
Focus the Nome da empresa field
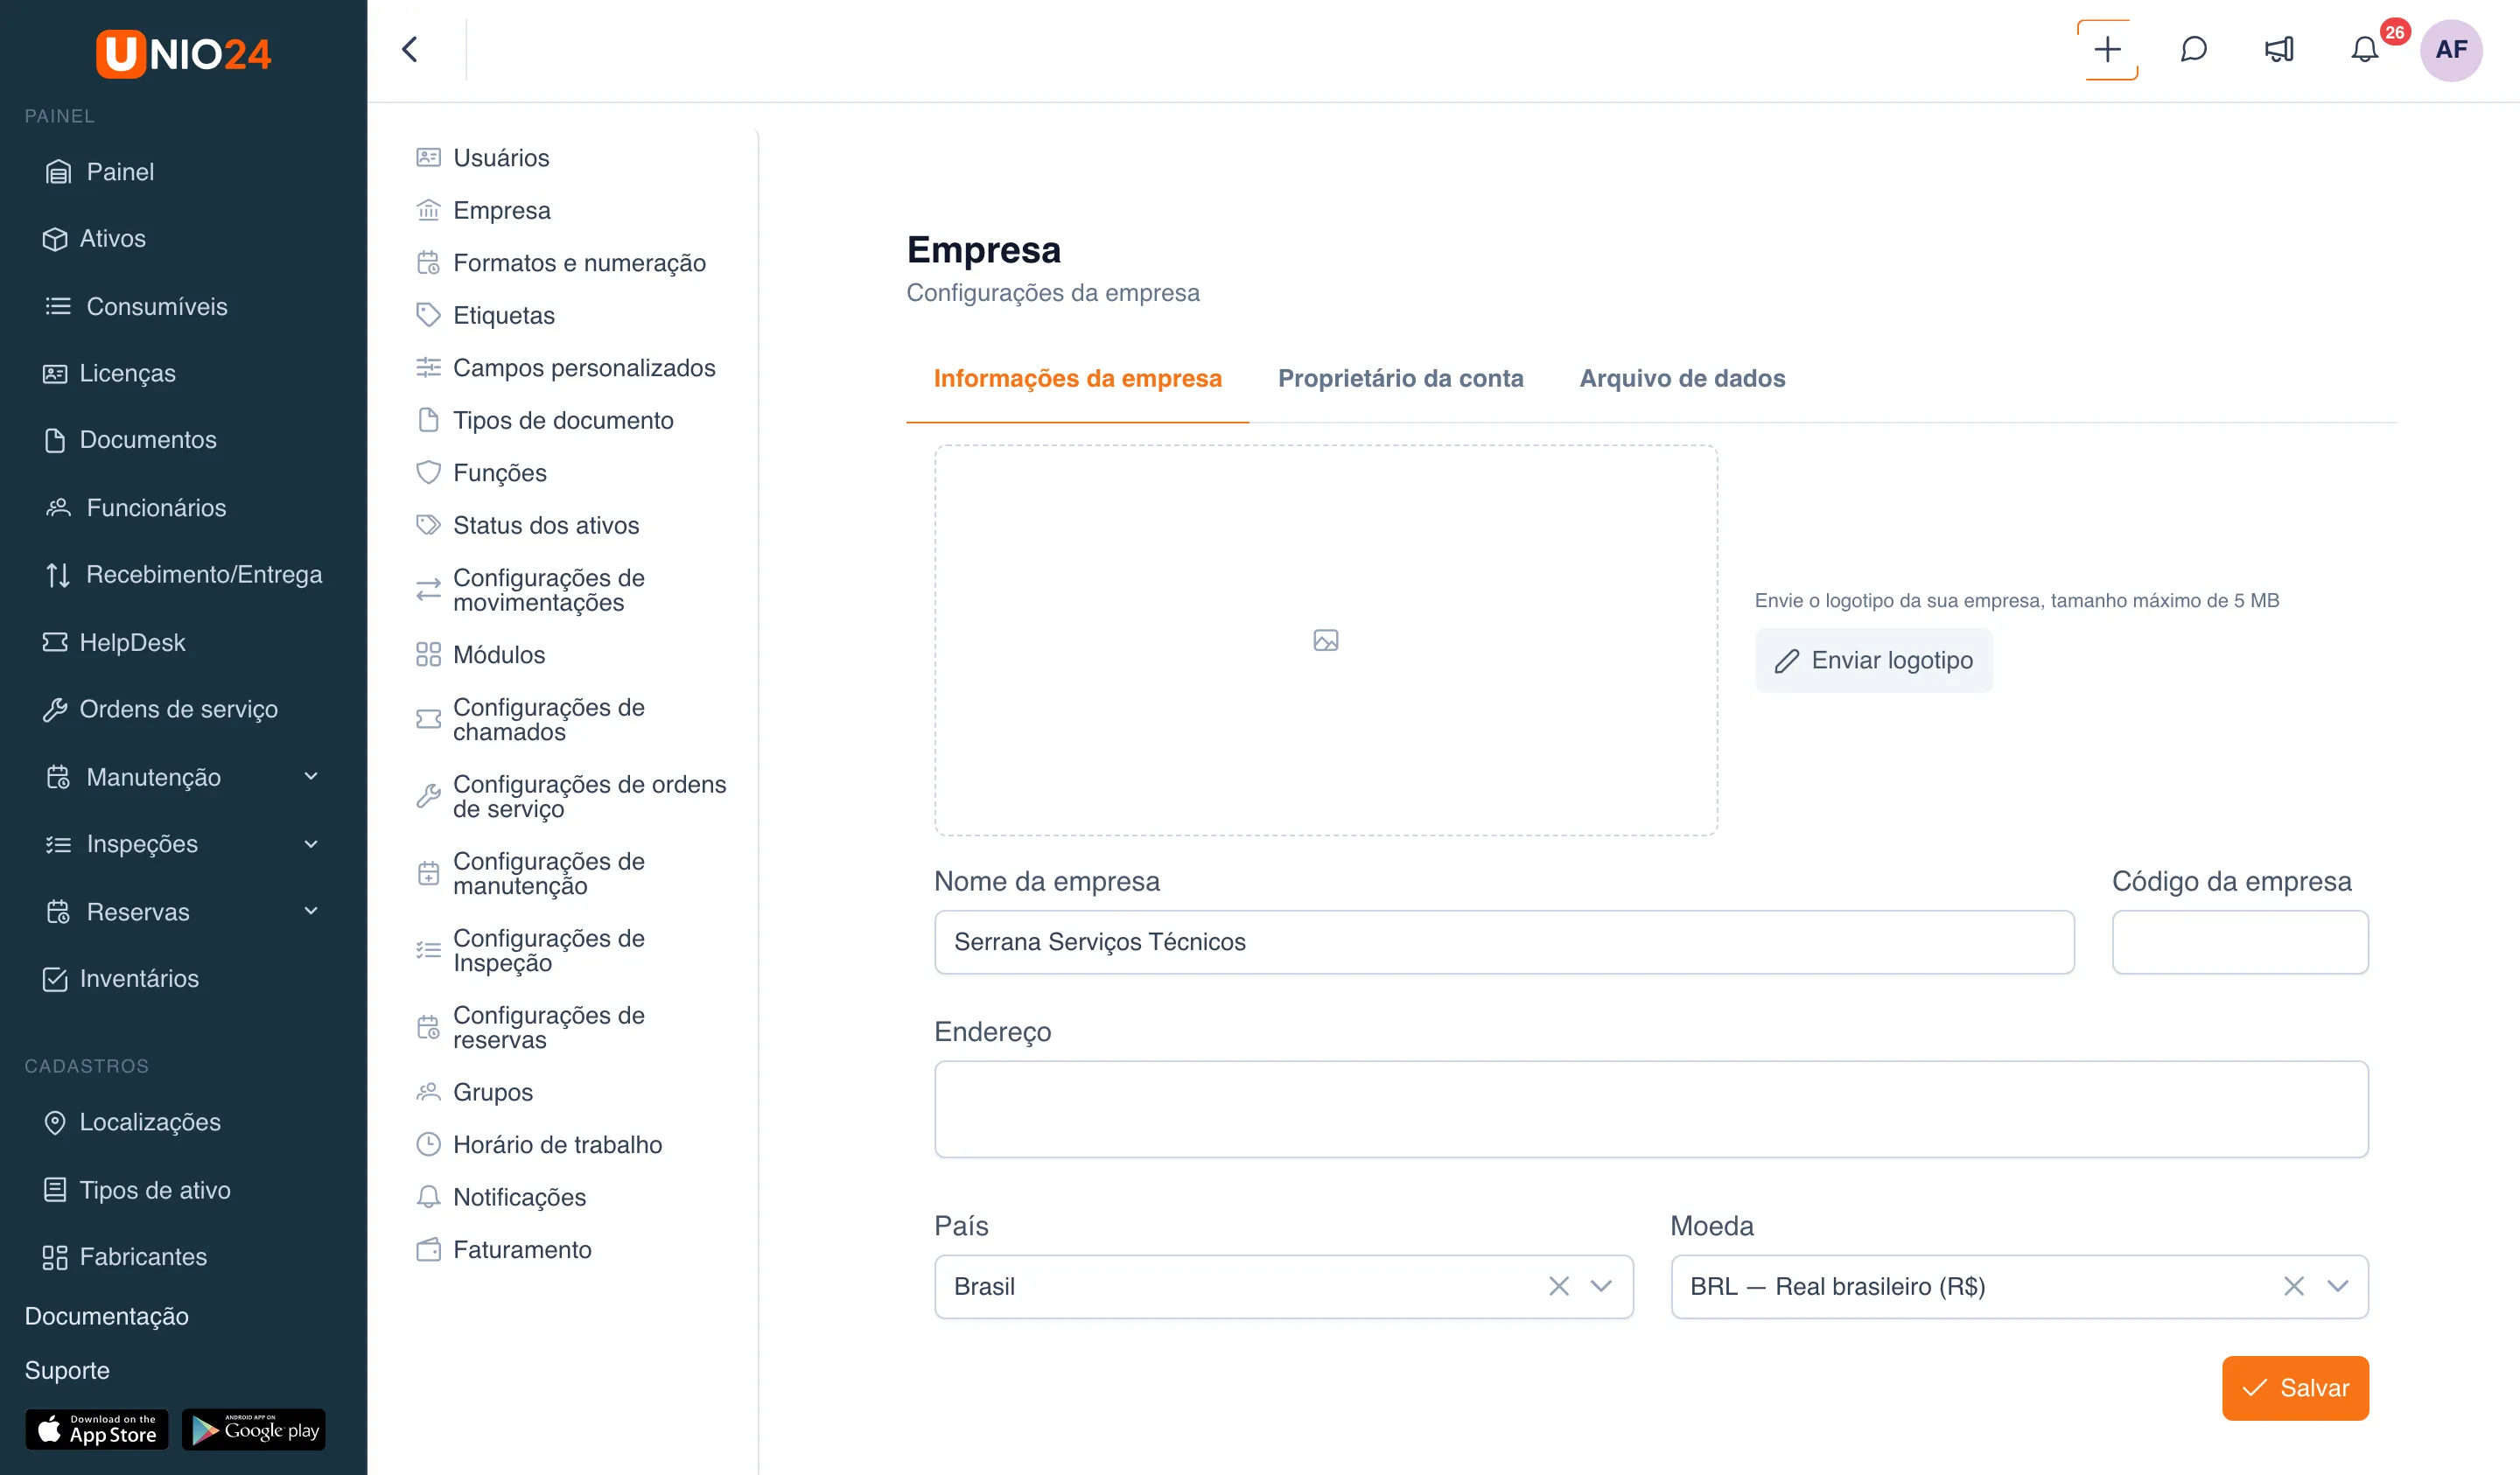(1504, 942)
